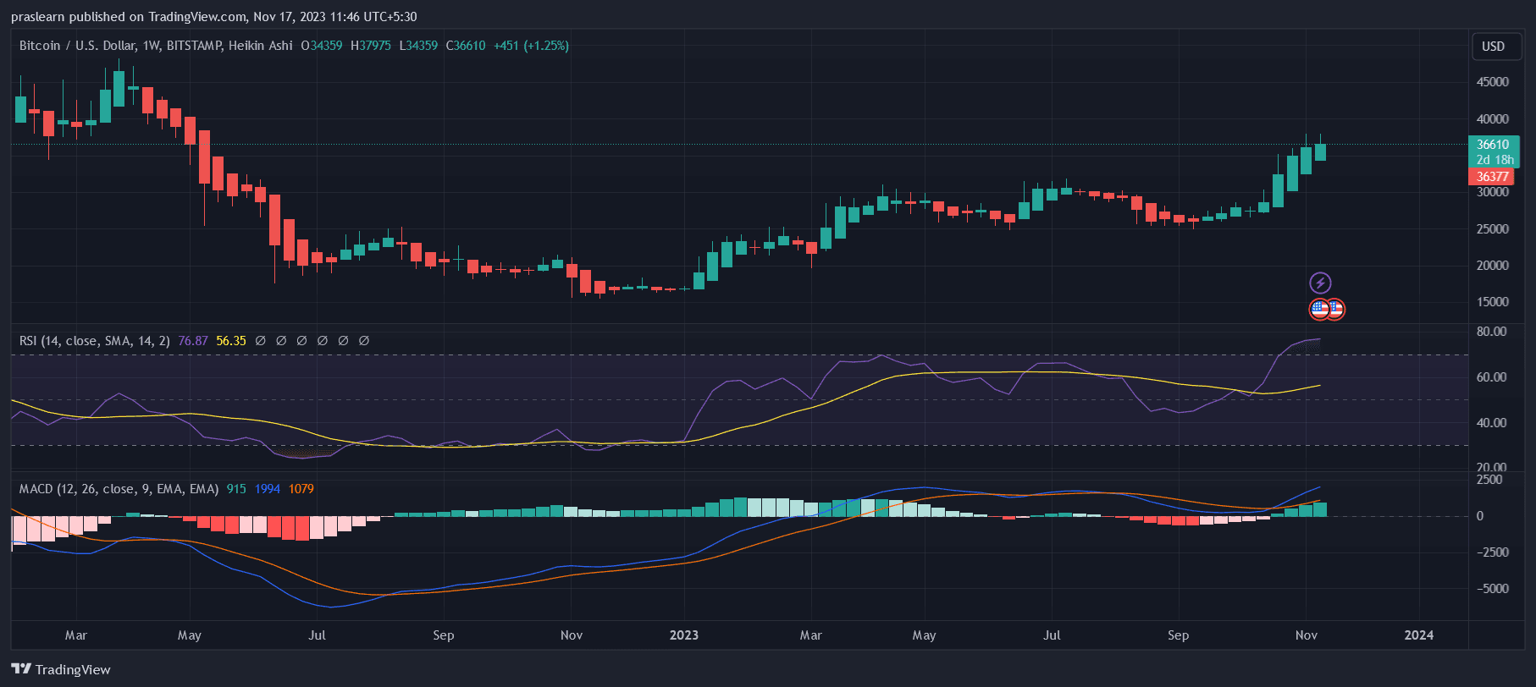
Task: Click the yellow RSI moving average value 56.35
Action: [231, 341]
